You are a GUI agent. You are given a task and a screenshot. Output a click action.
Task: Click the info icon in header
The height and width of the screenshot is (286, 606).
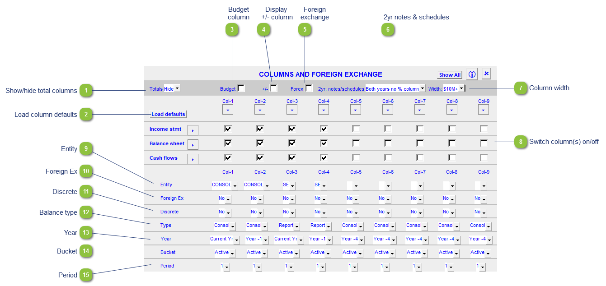coord(472,74)
